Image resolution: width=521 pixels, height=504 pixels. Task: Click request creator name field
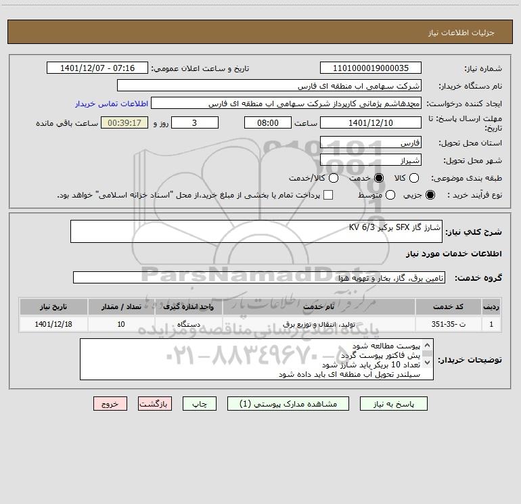coord(286,104)
